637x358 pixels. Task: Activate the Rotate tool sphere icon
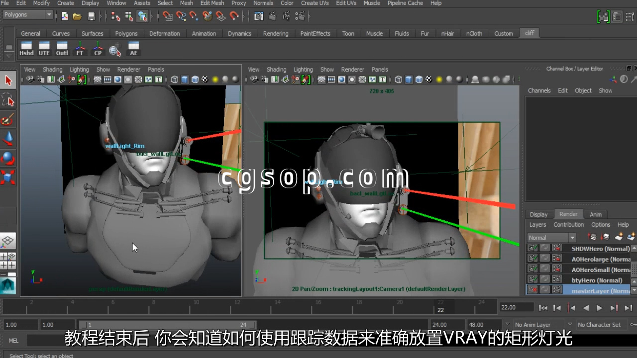8,158
